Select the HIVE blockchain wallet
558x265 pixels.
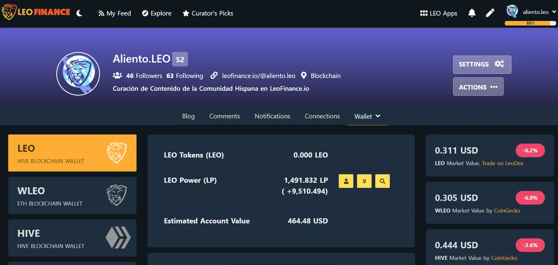[x=72, y=238]
